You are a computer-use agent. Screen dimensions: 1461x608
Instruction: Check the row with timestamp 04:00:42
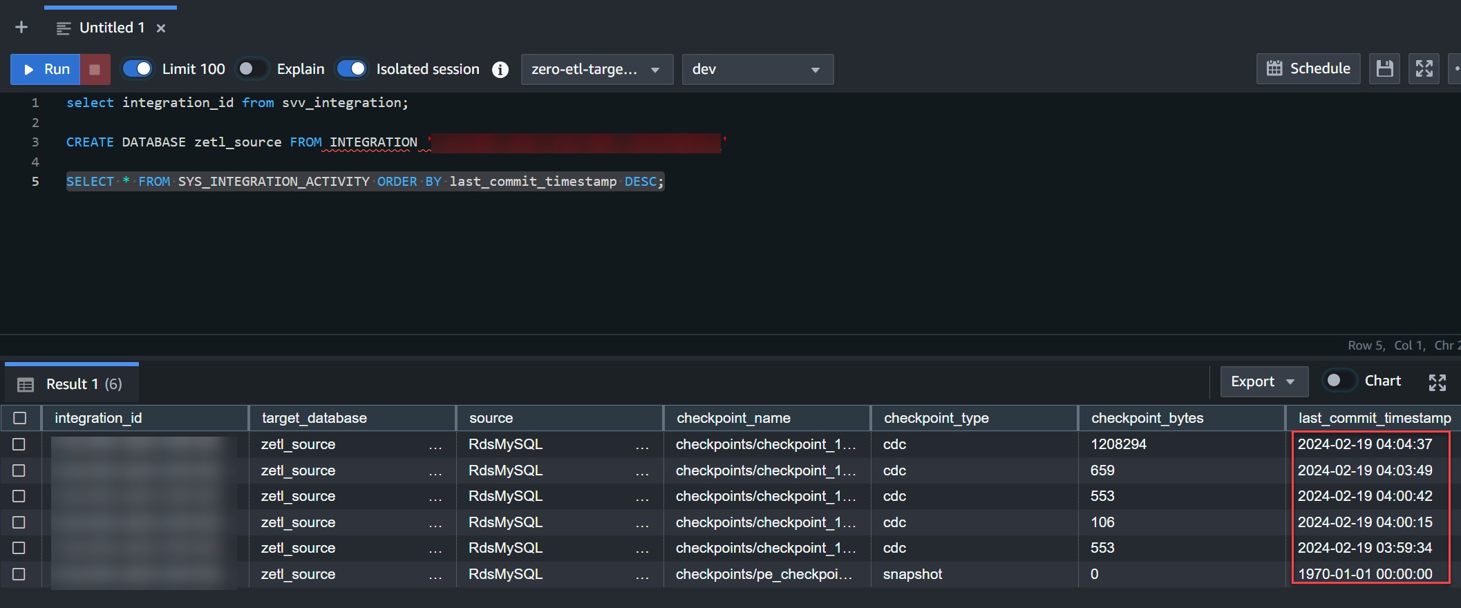19,496
